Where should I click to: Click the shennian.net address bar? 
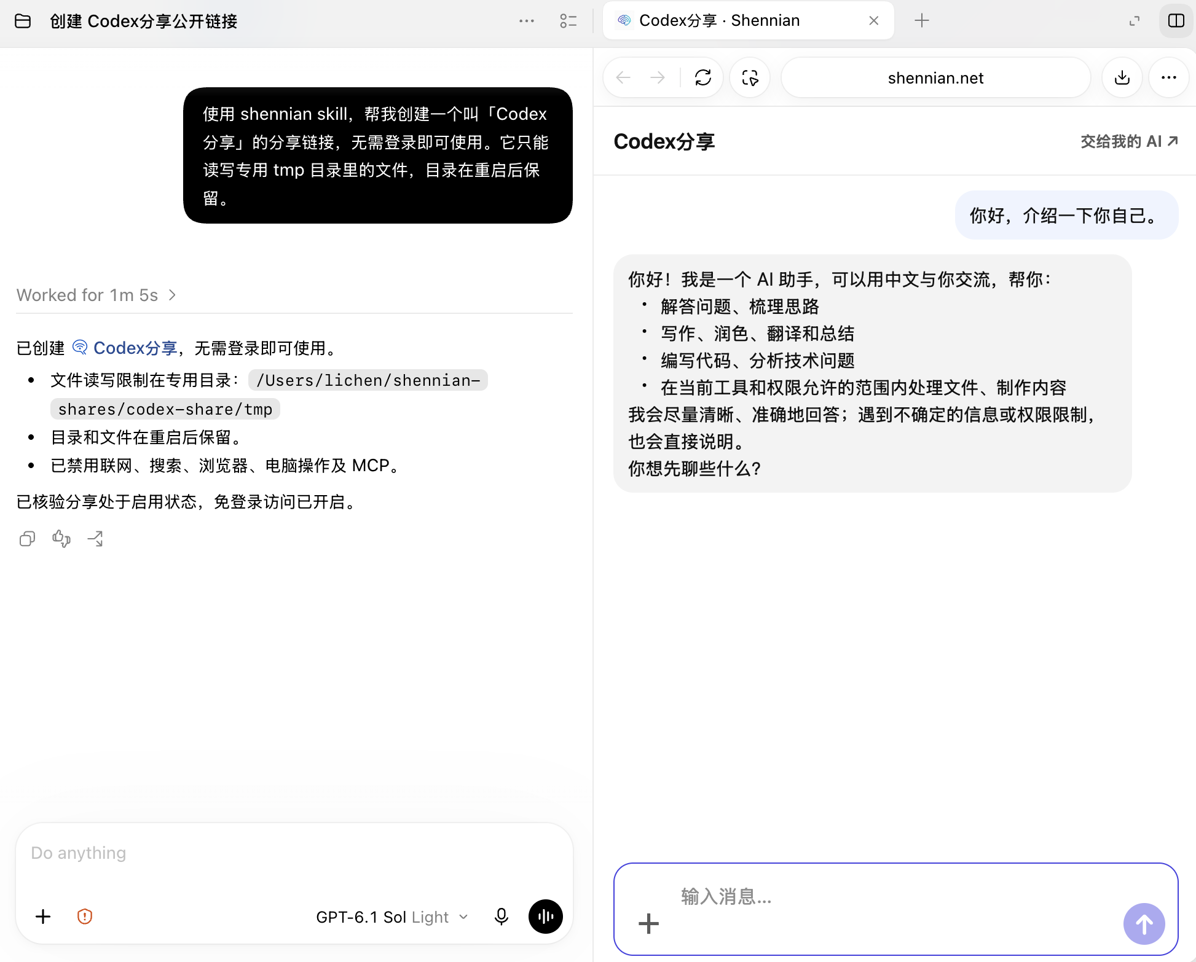click(x=935, y=77)
